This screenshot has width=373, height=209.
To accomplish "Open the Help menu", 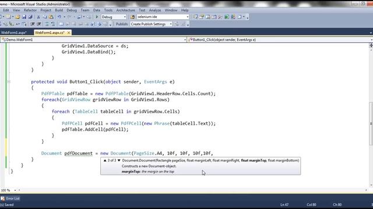I will [x=185, y=10].
